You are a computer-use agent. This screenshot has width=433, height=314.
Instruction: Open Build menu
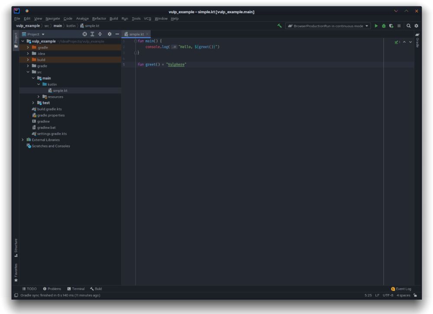click(113, 19)
